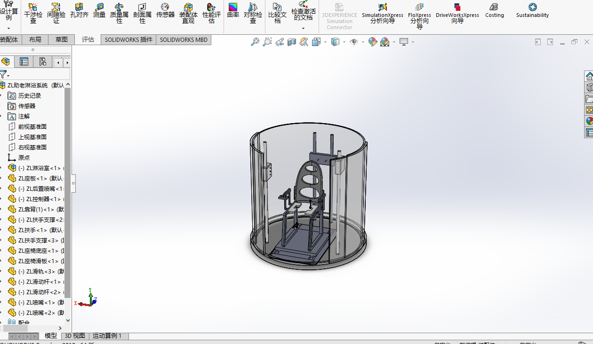Viewport: 593px width, 344px height.
Task: Select ZL淋浴室<1> in the feature tree
Action: 40,168
